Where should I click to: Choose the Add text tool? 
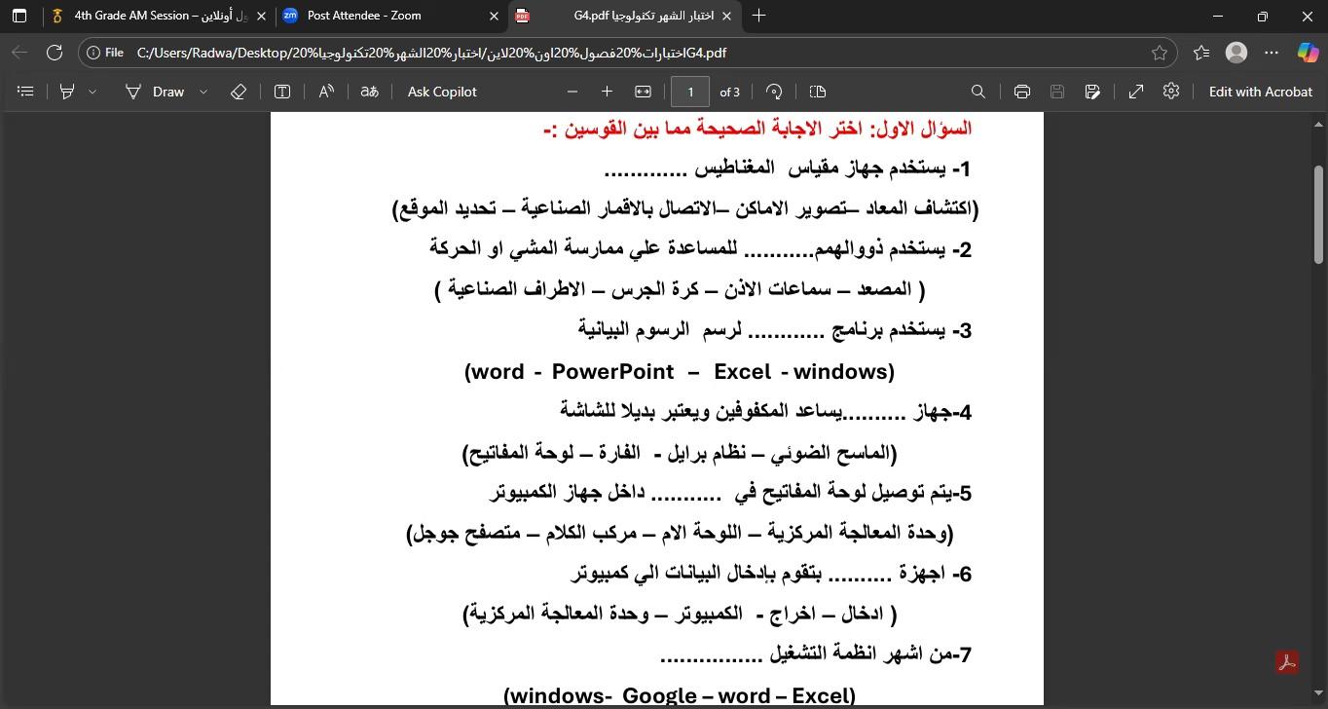point(282,92)
